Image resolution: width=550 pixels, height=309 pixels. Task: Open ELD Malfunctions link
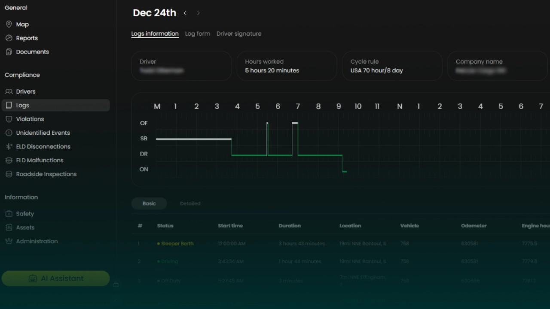pyautogui.click(x=40, y=160)
